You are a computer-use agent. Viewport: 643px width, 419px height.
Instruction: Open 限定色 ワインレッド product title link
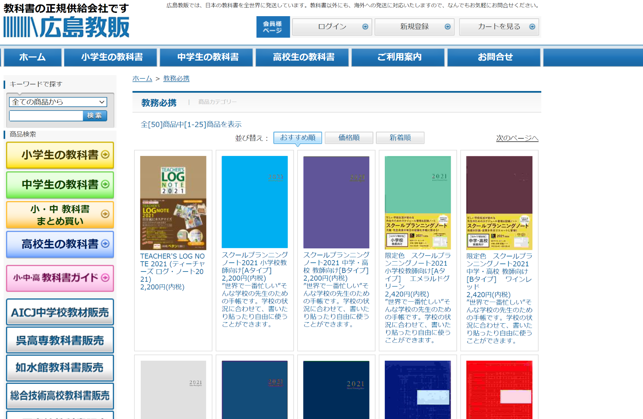[x=499, y=272]
